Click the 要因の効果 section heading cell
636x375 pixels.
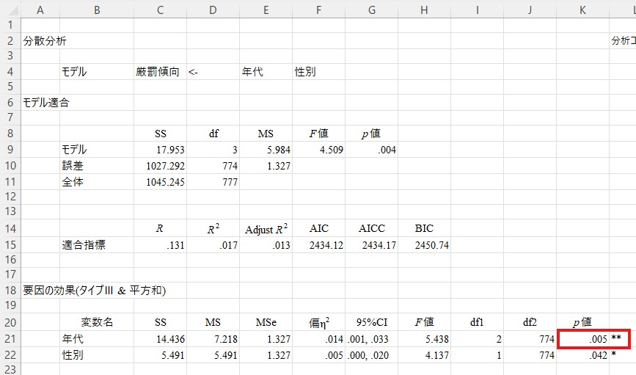(x=95, y=291)
